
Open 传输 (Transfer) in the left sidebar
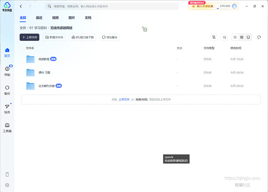[x=7, y=70]
